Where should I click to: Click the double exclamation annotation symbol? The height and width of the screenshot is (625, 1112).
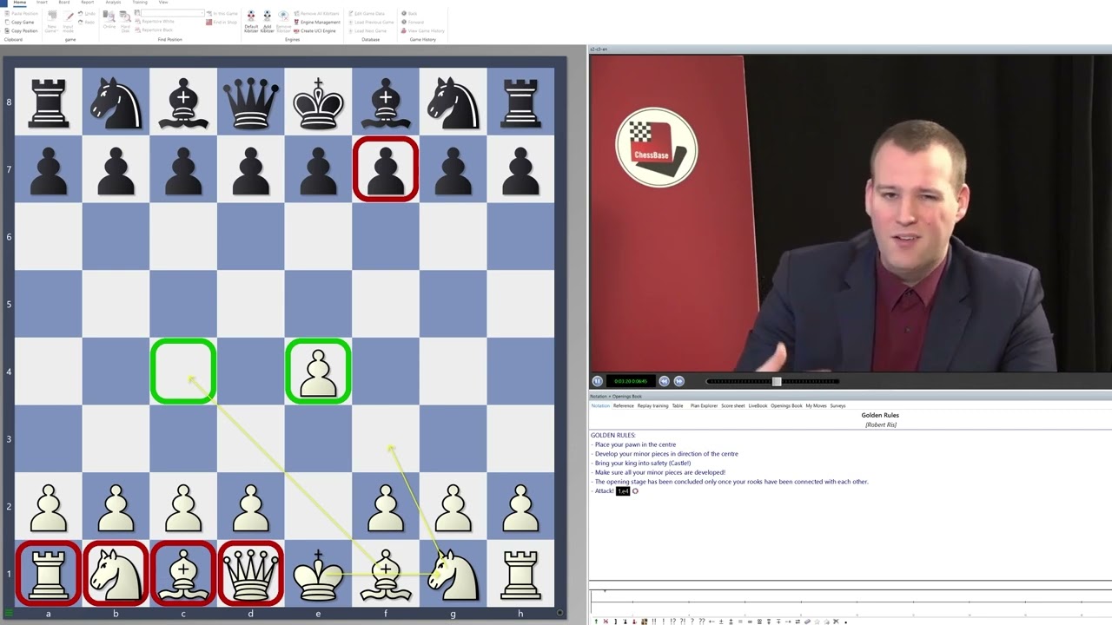pos(654,621)
